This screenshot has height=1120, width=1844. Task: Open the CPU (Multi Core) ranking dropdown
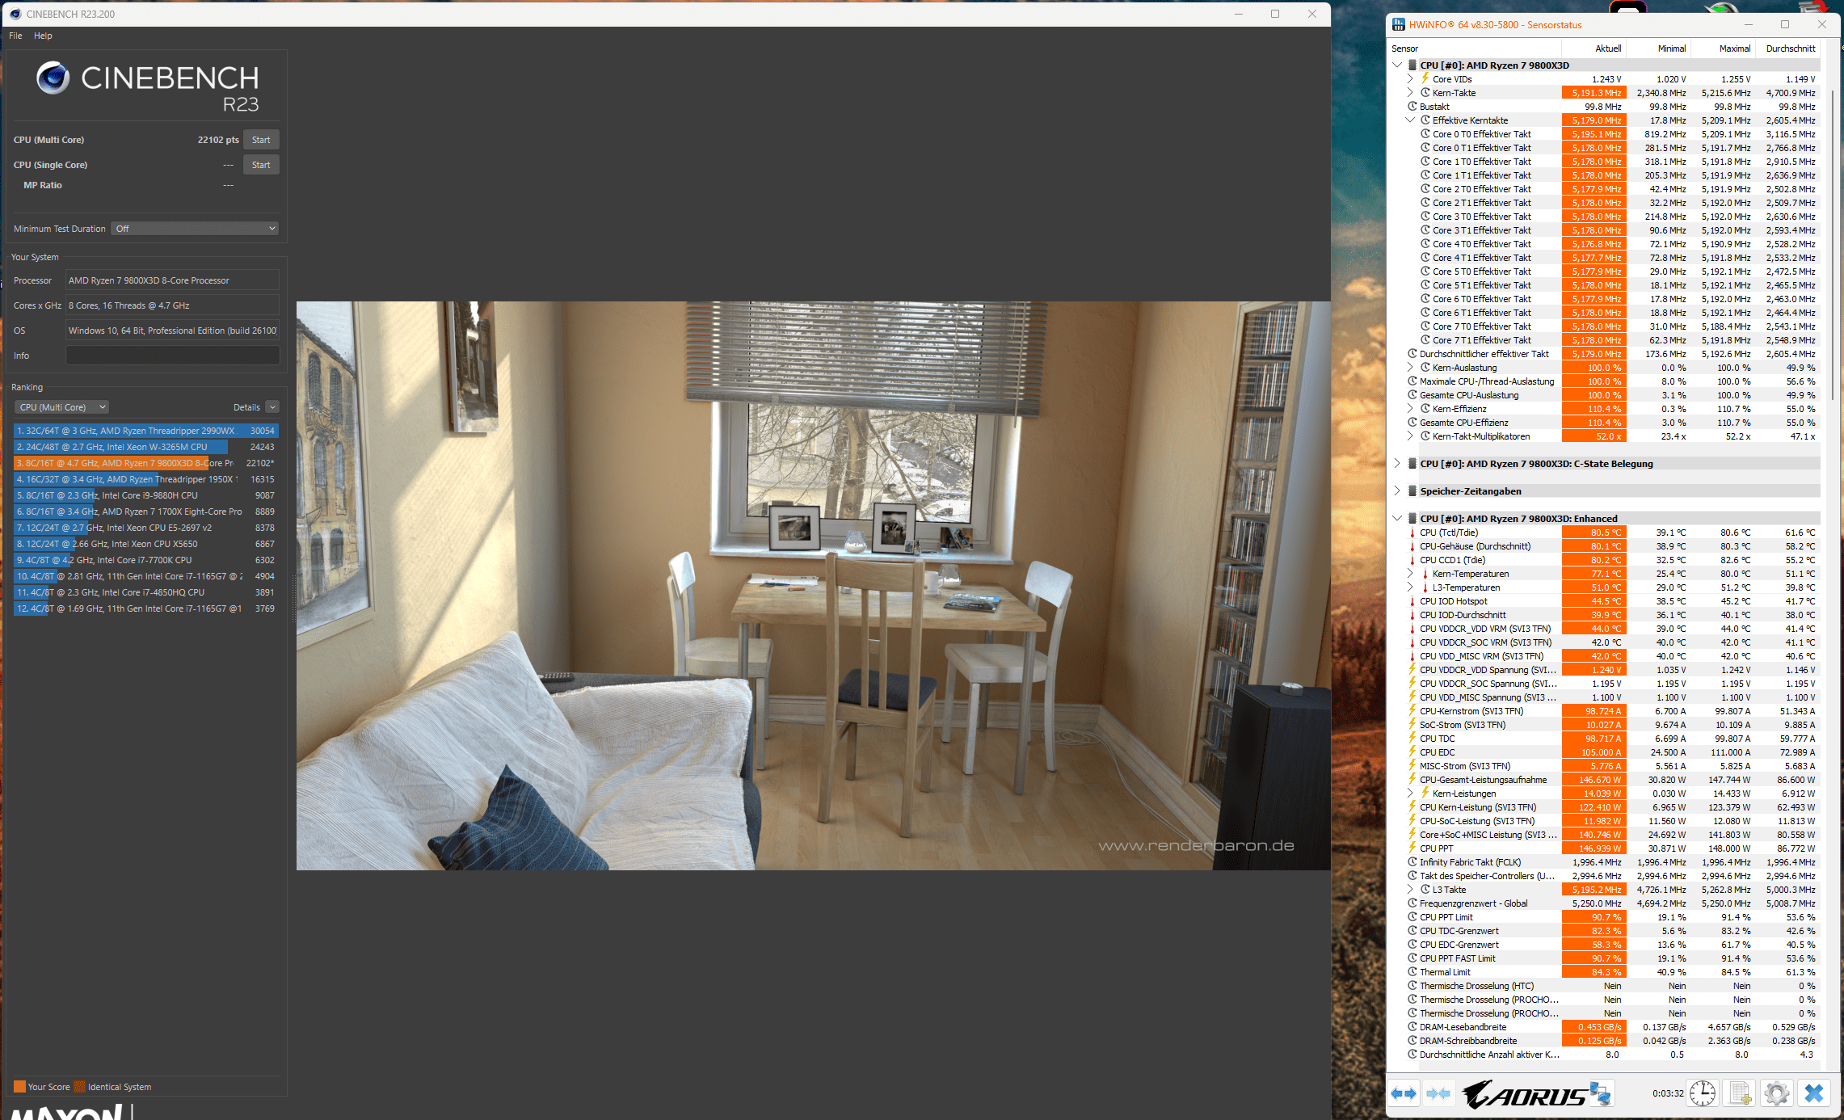point(61,407)
